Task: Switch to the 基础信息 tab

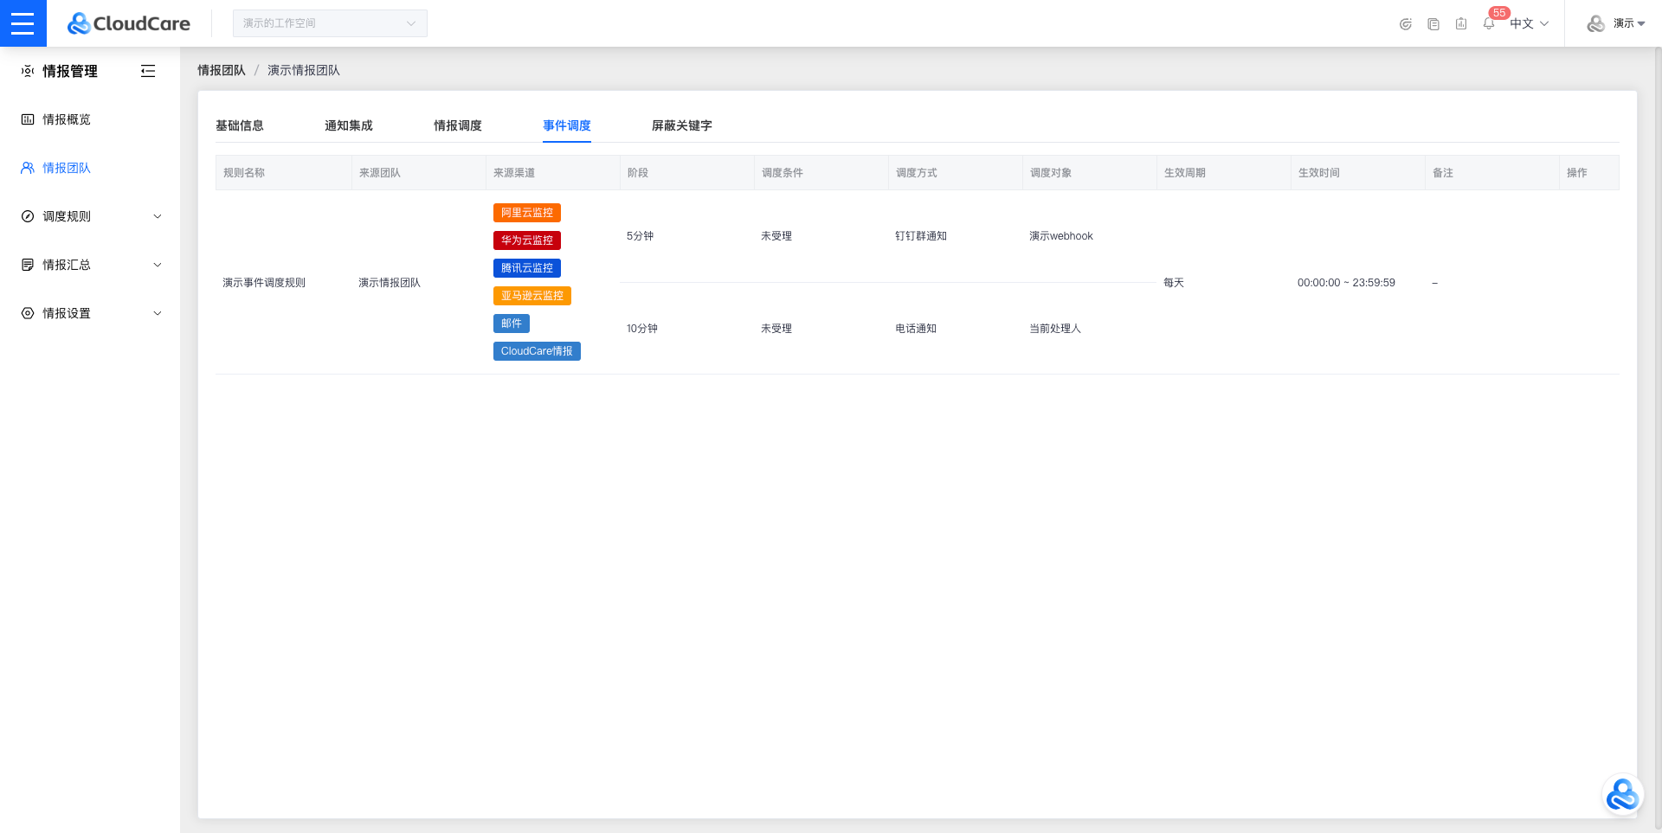Action: (x=240, y=125)
